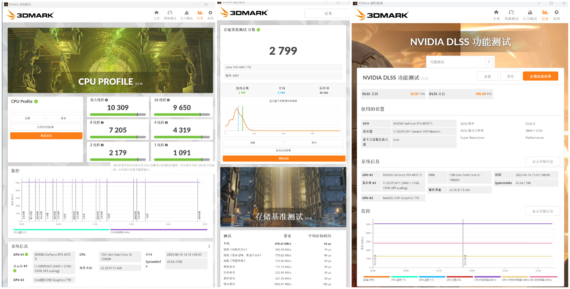Screen dimensions: 570x289
Task: Show info for 8 线程 score
Action: tap(102, 123)
